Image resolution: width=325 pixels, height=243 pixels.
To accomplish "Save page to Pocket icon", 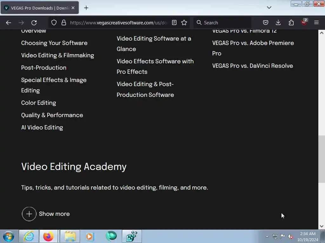I will point(266,22).
